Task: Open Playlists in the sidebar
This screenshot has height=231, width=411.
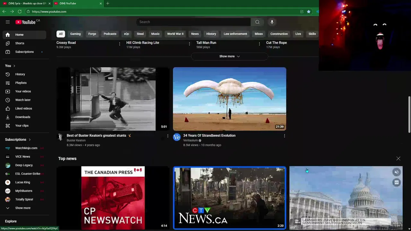Action: pyautogui.click(x=24, y=83)
